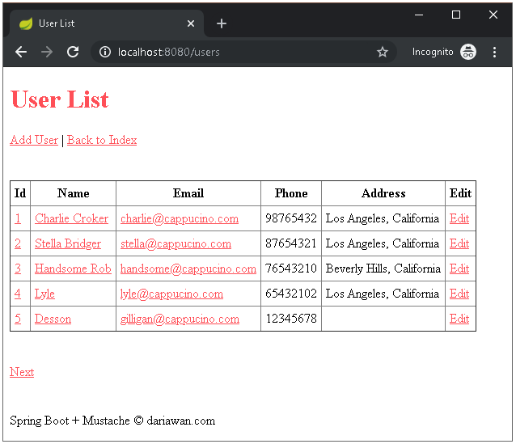Edit the Lyle row
Image resolution: width=516 pixels, height=444 pixels.
pos(459,294)
